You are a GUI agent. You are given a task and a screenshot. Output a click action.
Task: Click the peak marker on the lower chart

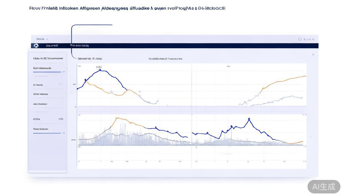click(x=249, y=118)
